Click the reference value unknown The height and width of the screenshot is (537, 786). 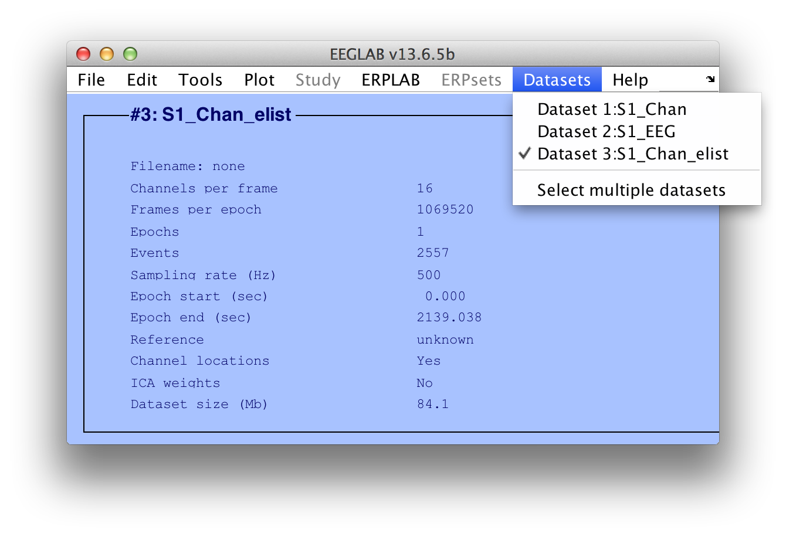click(x=445, y=340)
